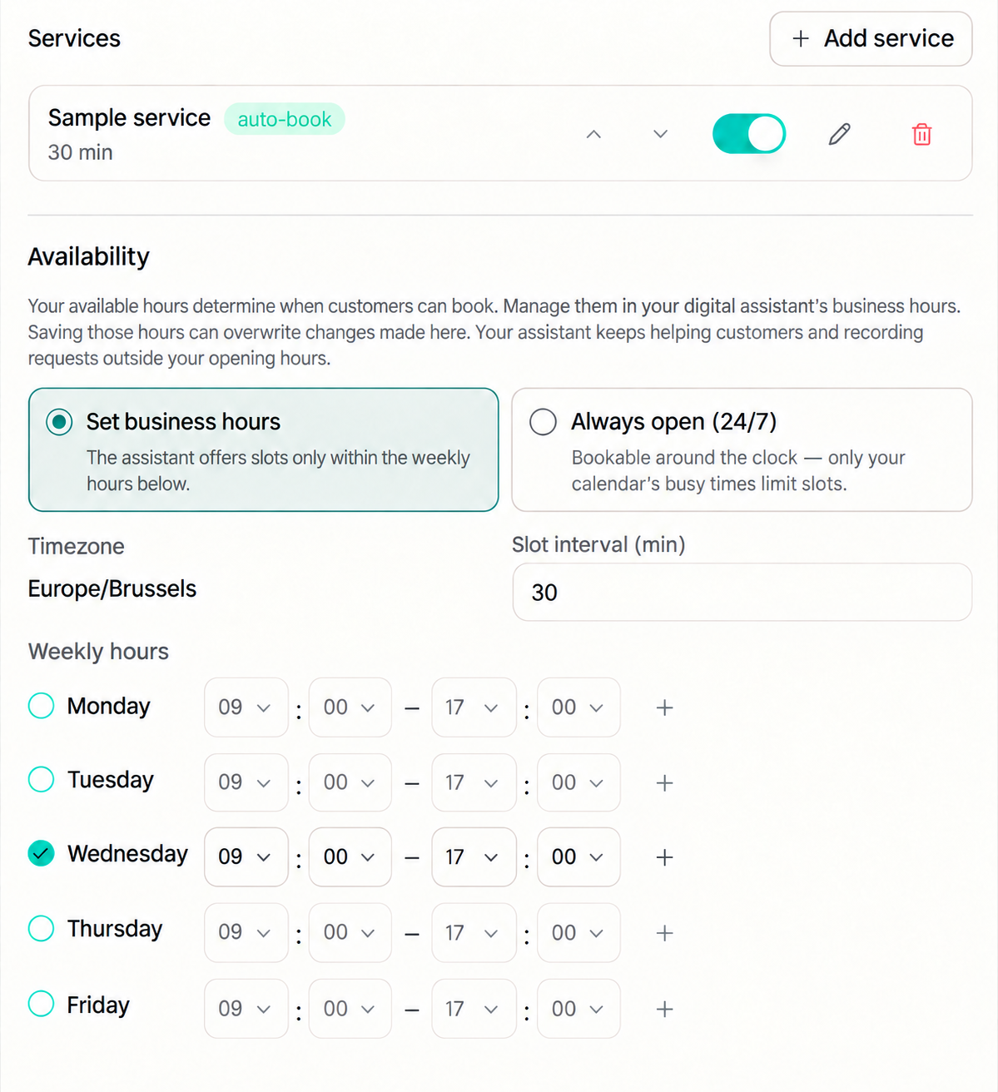The width and height of the screenshot is (998, 1092).
Task: Click the auto-book badge
Action: click(x=285, y=119)
